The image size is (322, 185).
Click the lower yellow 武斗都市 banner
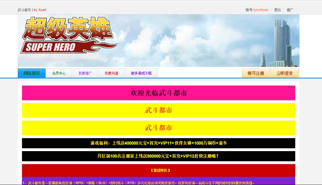point(158,128)
